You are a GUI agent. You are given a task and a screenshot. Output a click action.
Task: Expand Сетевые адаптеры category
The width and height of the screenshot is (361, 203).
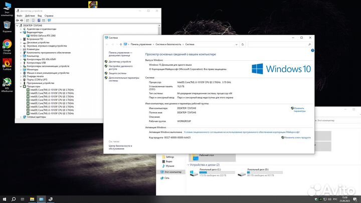(x=21, y=117)
